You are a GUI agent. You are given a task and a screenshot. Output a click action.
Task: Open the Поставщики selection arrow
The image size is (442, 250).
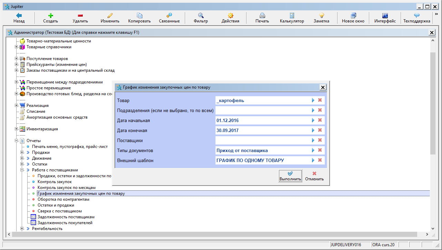tap(313, 140)
